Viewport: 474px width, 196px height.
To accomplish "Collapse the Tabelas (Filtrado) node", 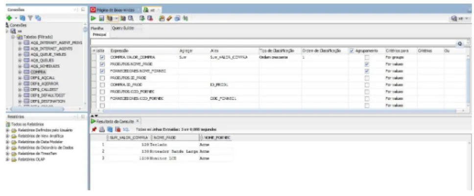I will (13, 37).
